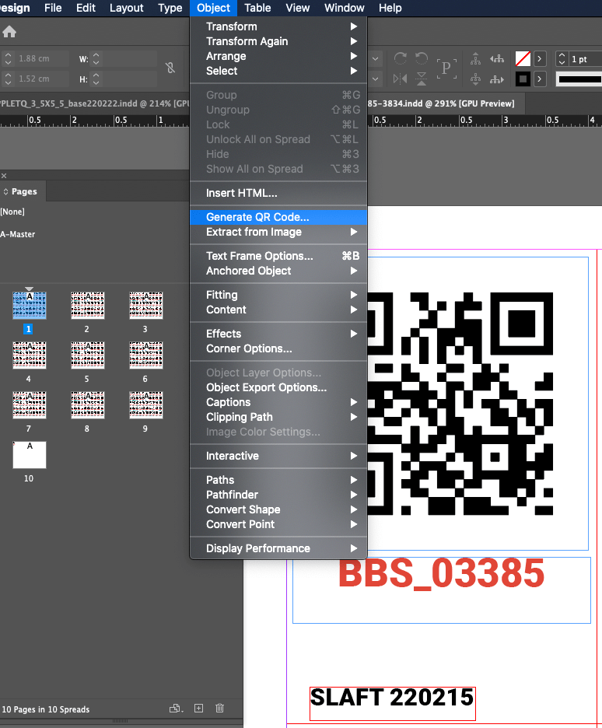Click the Delete selected pages trash icon
The height and width of the screenshot is (728, 602).
[219, 708]
